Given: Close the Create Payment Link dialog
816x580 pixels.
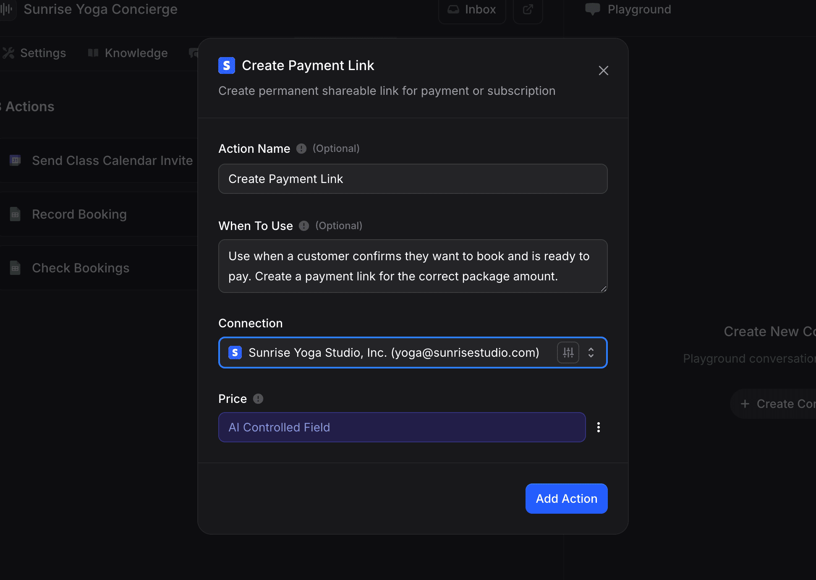Looking at the screenshot, I should pos(603,71).
